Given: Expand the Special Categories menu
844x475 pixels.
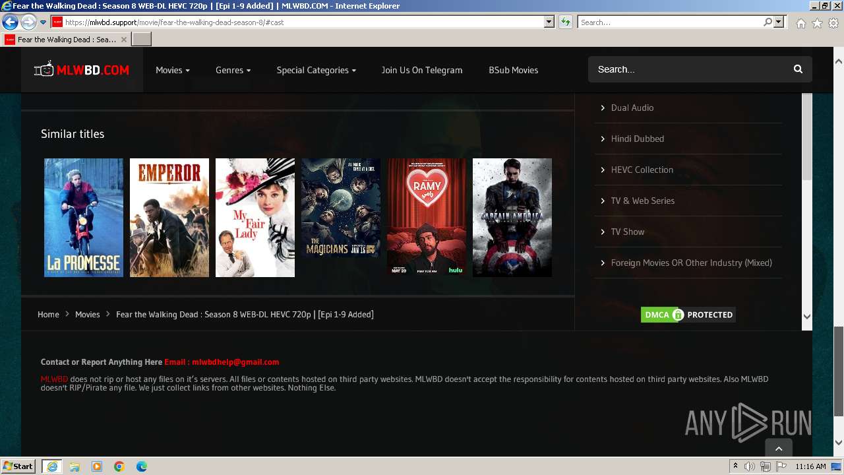Looking at the screenshot, I should pos(316,70).
